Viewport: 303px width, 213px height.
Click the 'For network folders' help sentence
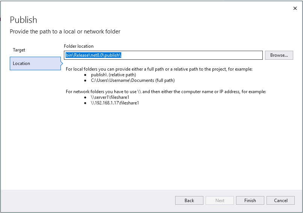tap(165, 92)
